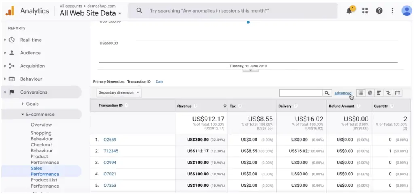414x194 pixels.
Task: Open the E-commerce Overview report
Action: click(41, 125)
